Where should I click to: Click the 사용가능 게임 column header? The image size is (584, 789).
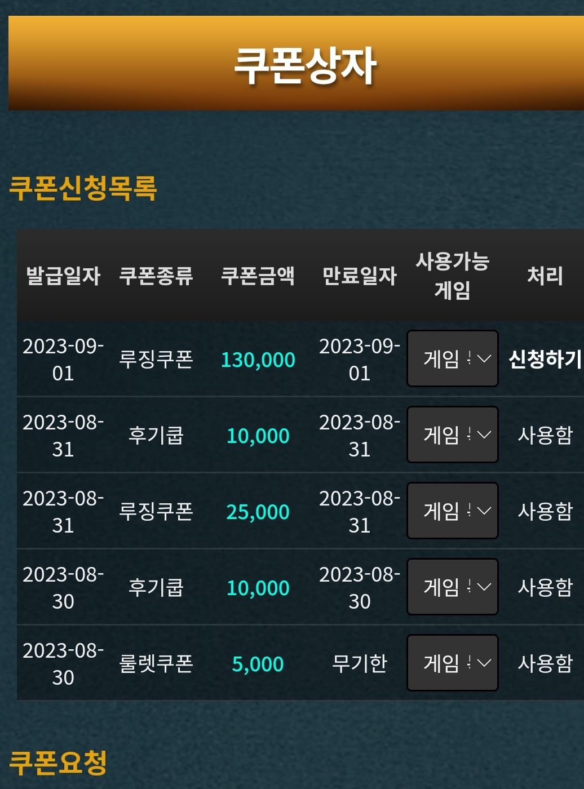pyautogui.click(x=453, y=276)
